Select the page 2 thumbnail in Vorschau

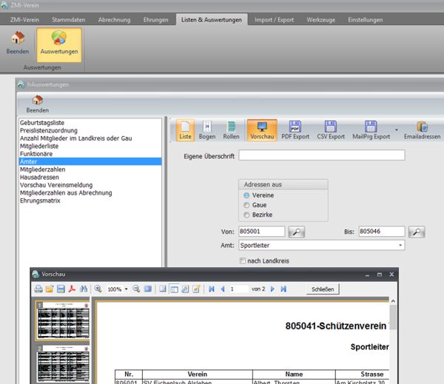click(63, 363)
